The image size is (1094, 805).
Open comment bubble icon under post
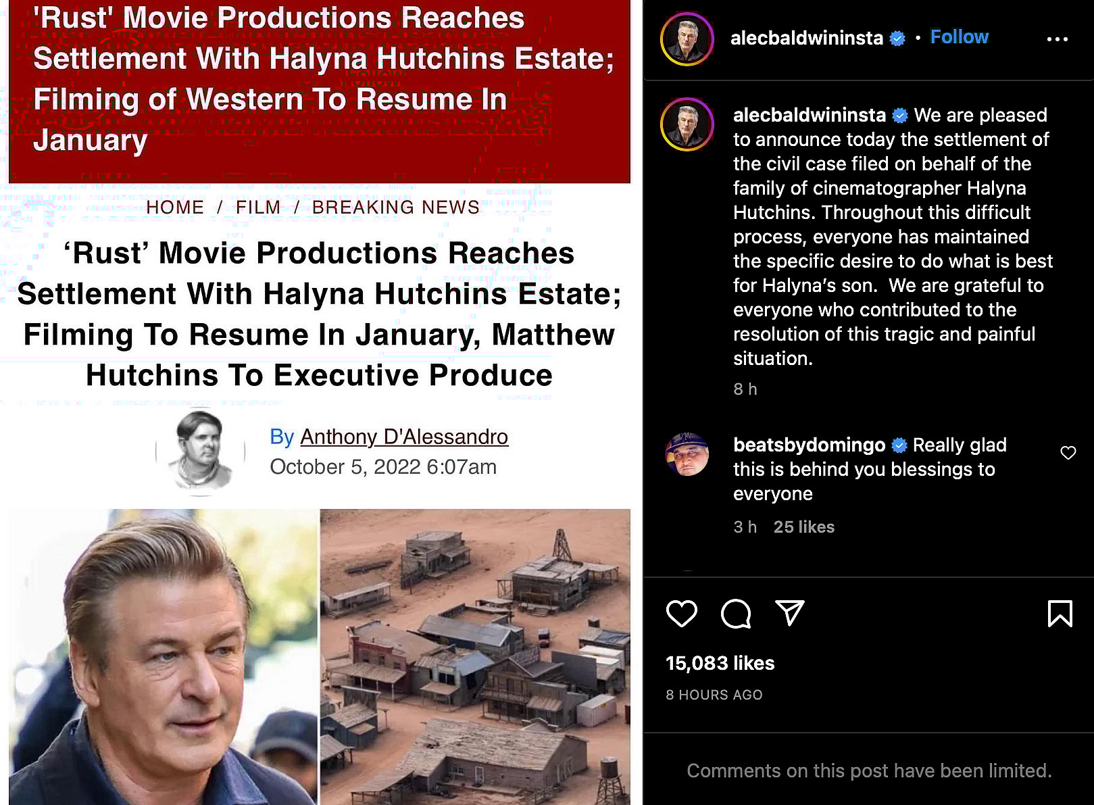pos(736,614)
